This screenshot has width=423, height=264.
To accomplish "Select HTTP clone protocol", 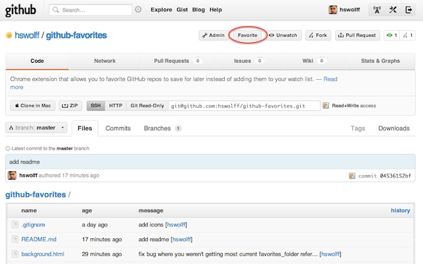I will (x=116, y=106).
